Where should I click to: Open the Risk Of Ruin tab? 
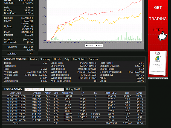point(79,59)
